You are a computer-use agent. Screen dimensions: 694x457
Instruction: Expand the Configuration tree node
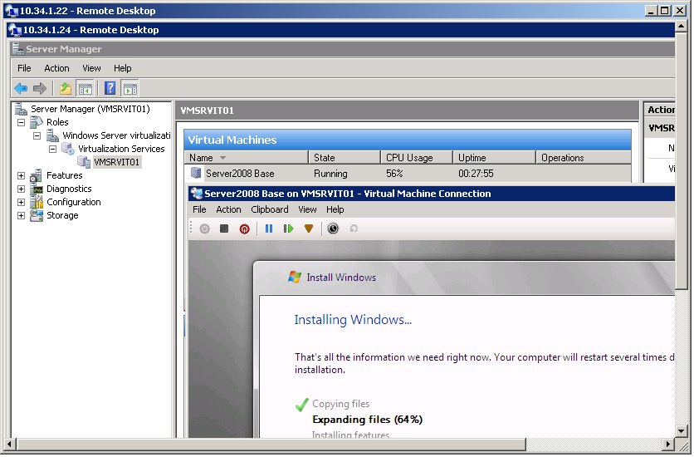click(21, 203)
